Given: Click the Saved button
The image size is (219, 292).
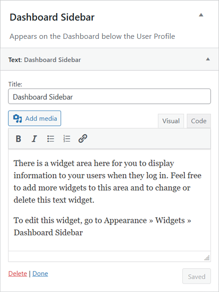Looking at the screenshot, I should click(197, 277).
